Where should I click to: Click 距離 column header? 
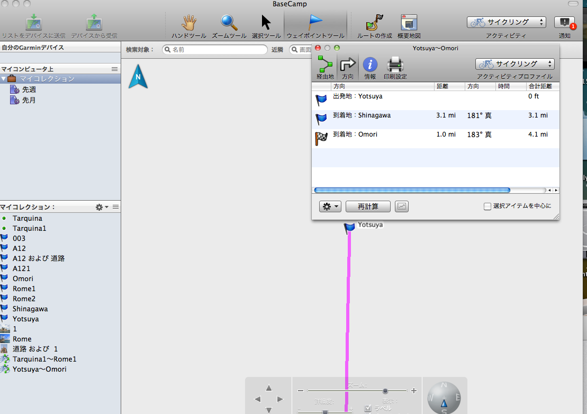pyautogui.click(x=449, y=86)
